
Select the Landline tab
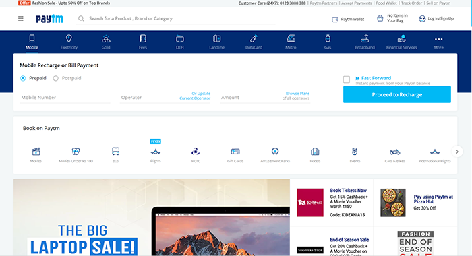pos(216,42)
